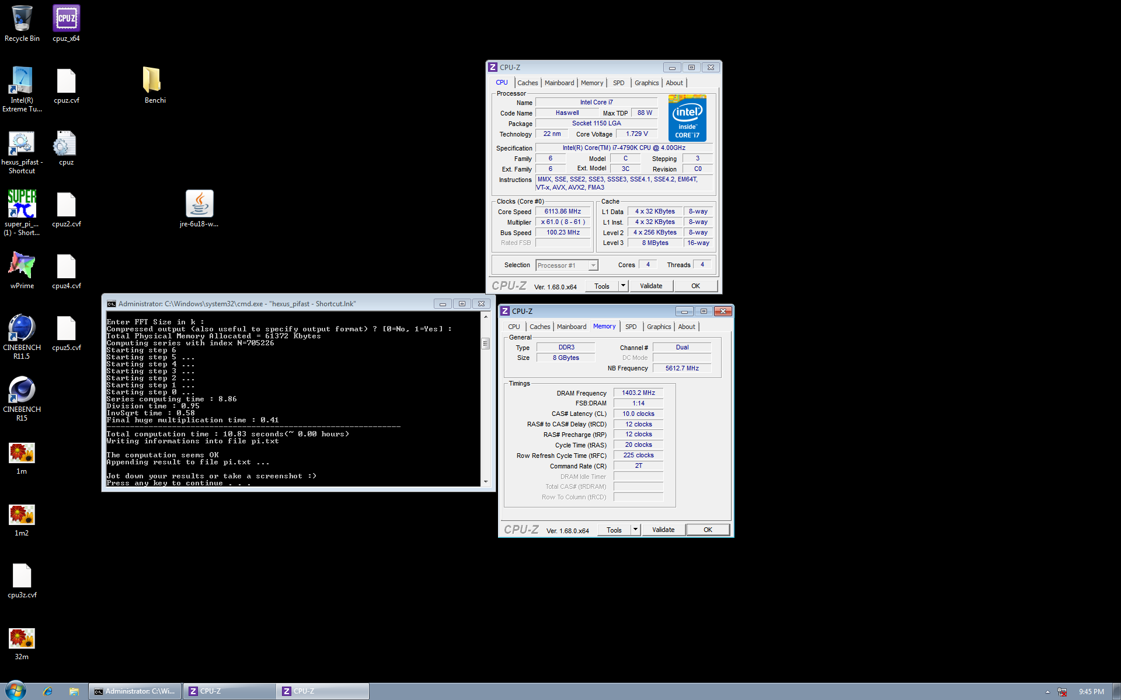Open Internet Explorer from the taskbar
This screenshot has height=700, width=1121.
click(48, 691)
